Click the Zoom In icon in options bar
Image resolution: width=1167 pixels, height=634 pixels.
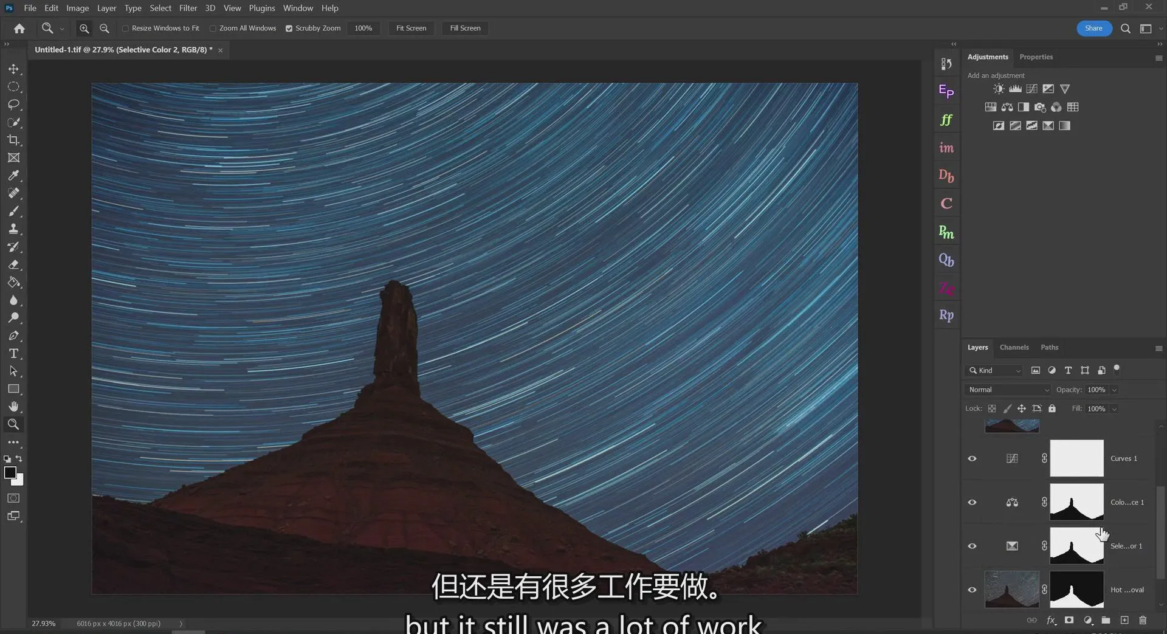[84, 28]
